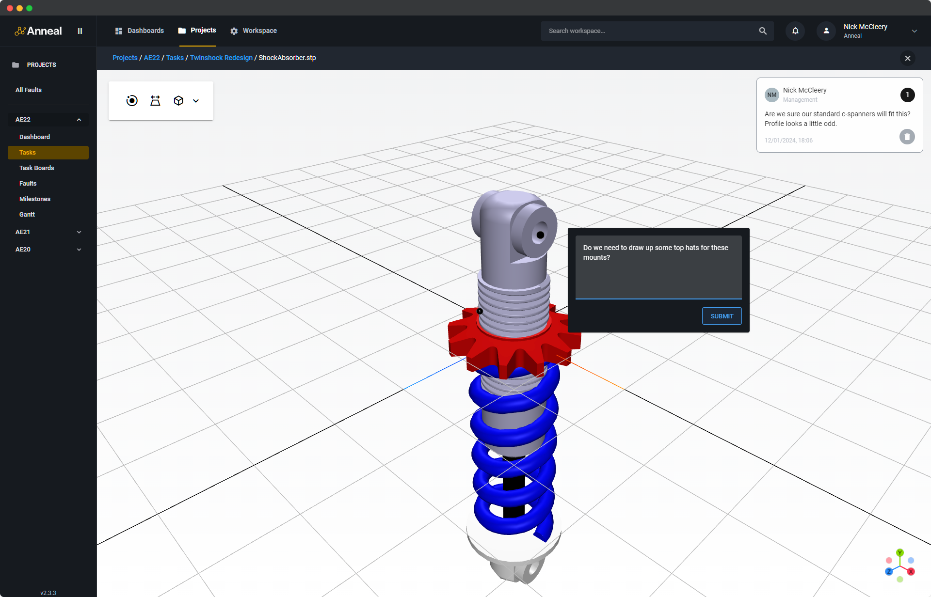Click the circular target/focus view icon
Viewport: 931px width, 597px height.
(131, 100)
